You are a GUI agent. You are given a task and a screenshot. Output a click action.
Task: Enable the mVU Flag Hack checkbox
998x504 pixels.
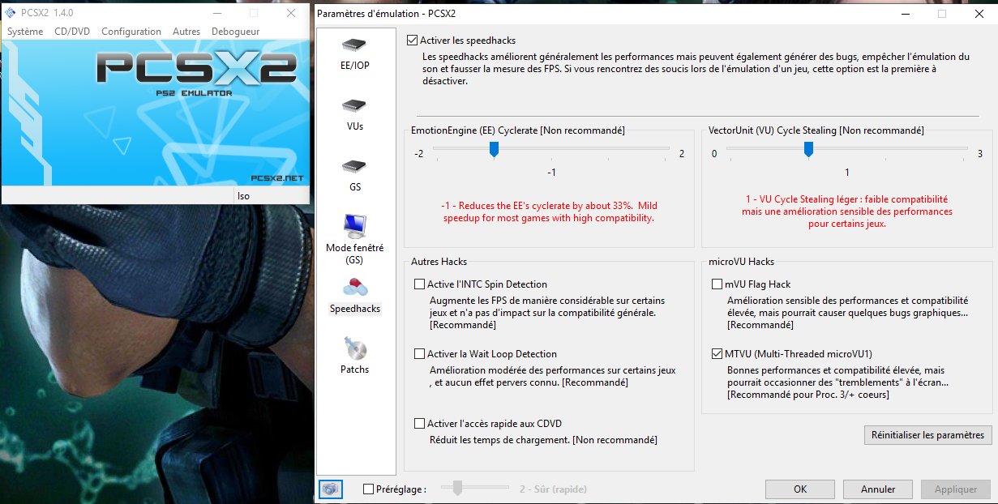pyautogui.click(x=717, y=284)
